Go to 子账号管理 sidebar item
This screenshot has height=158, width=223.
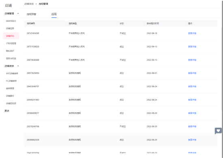11,43
